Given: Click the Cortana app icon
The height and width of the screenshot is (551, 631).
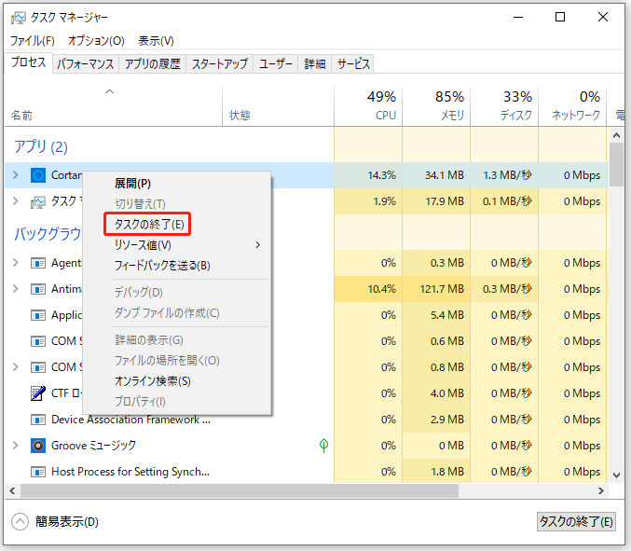Looking at the screenshot, I should [38, 175].
